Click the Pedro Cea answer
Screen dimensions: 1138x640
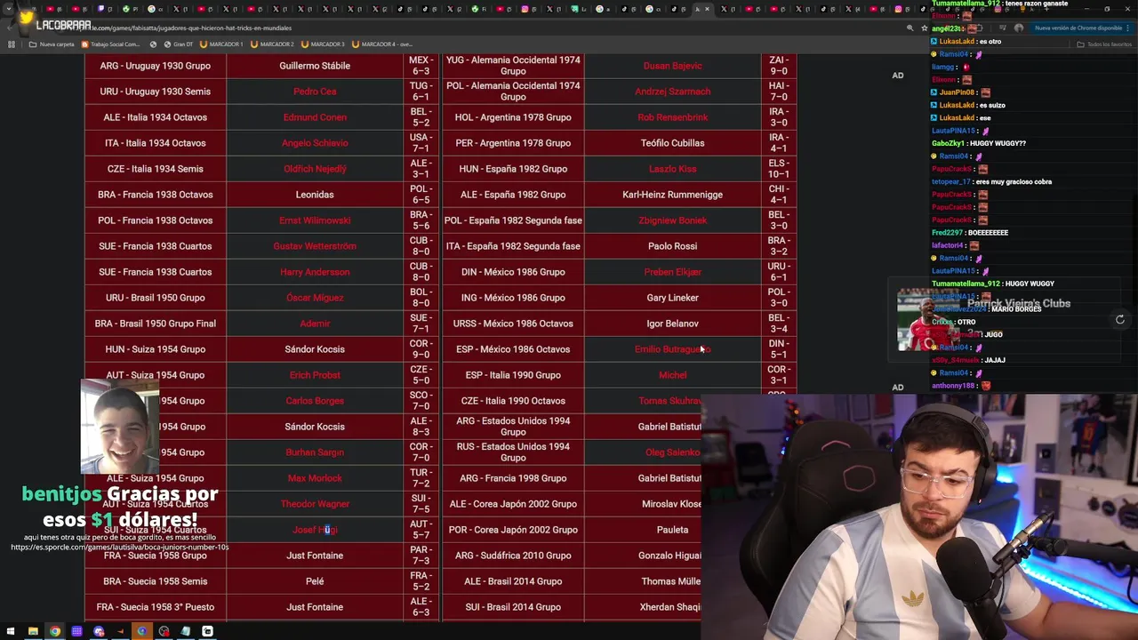[x=315, y=92]
